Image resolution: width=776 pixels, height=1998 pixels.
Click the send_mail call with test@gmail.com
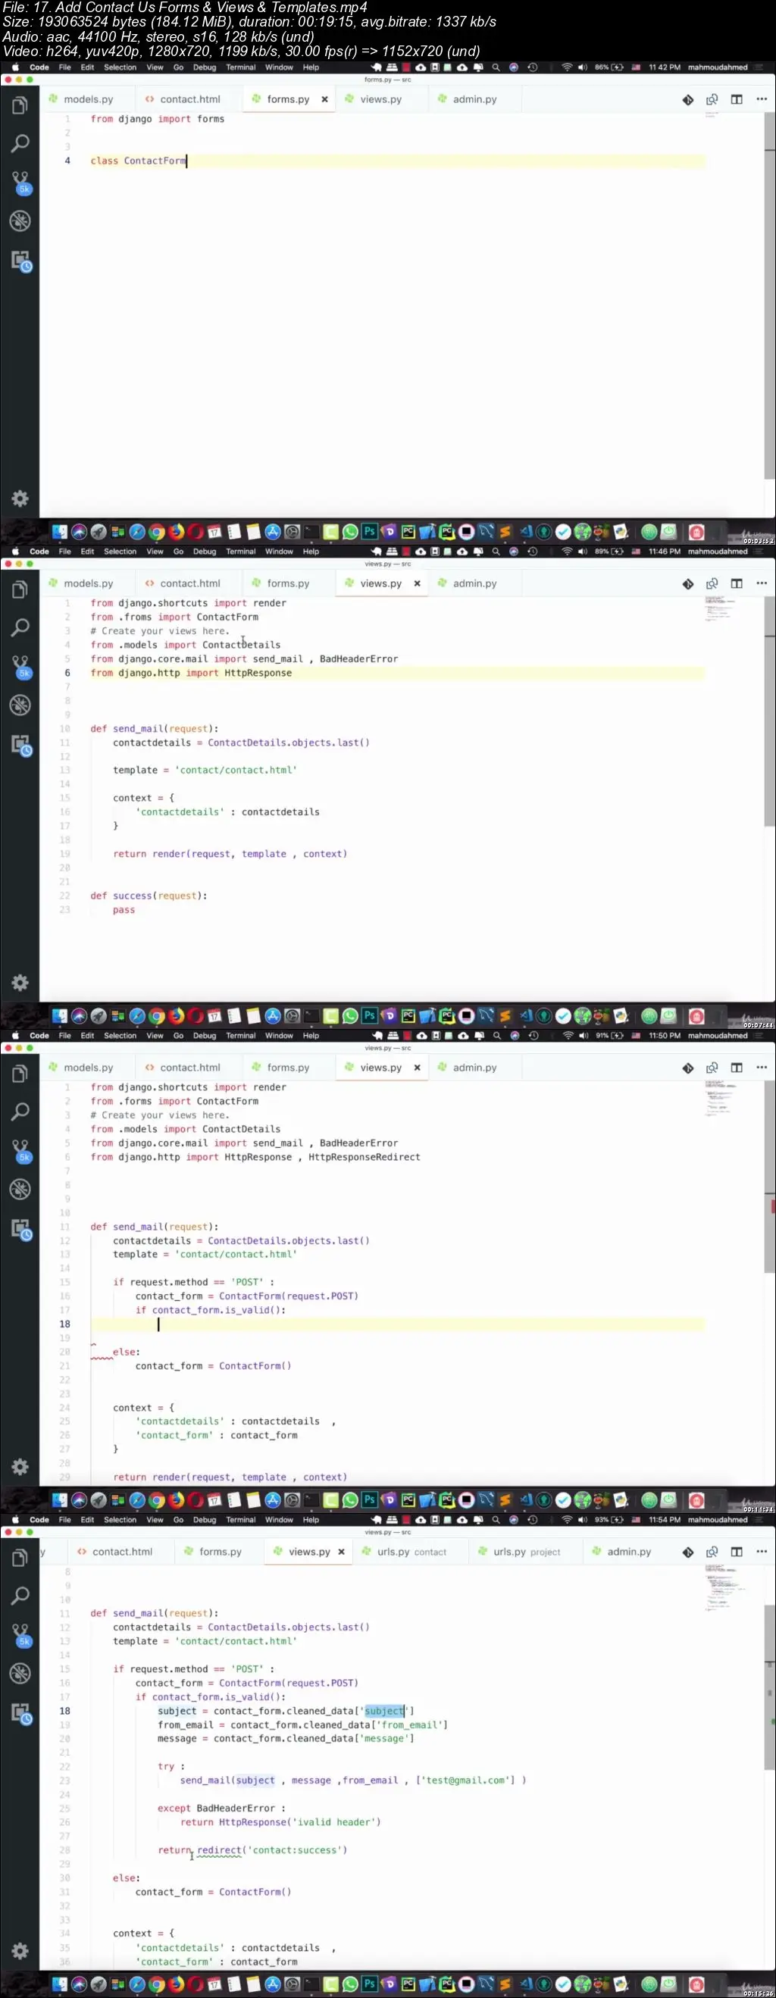coord(353,1780)
